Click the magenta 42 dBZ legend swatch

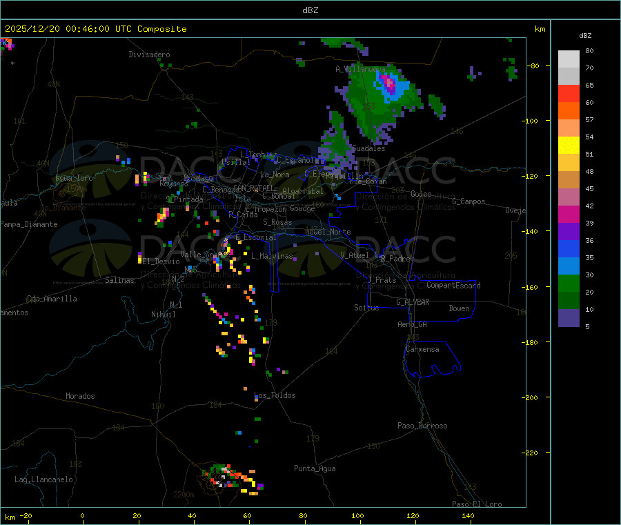pos(569,214)
